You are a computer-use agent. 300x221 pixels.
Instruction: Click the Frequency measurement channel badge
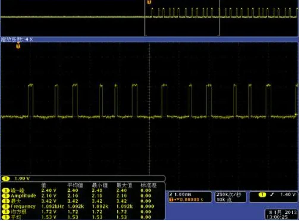click(x=5, y=206)
